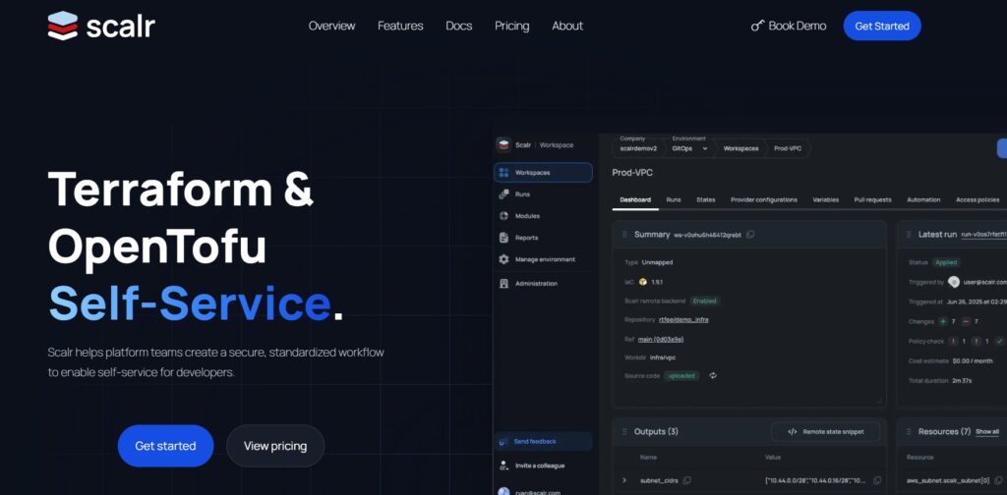Screen dimensions: 1007x495
Task: Open Pricing in the top navigation
Action: tap(511, 26)
